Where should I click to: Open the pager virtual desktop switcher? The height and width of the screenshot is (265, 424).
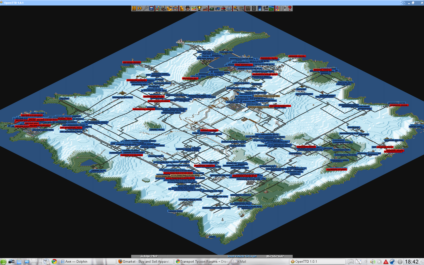coord(36,262)
